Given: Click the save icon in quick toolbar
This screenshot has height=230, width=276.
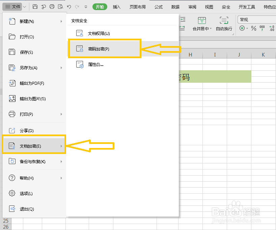Looking at the screenshot, I should tap(35, 7).
